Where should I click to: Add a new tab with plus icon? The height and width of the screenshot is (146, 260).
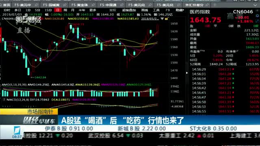[x=215, y=5]
